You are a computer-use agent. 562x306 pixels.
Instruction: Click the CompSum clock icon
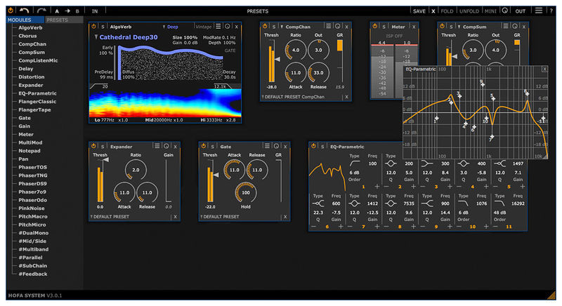[515, 26]
